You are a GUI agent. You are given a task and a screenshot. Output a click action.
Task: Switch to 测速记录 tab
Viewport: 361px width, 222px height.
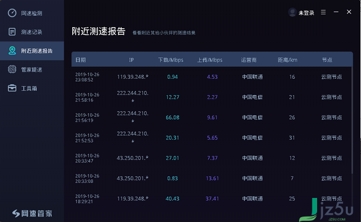point(32,32)
